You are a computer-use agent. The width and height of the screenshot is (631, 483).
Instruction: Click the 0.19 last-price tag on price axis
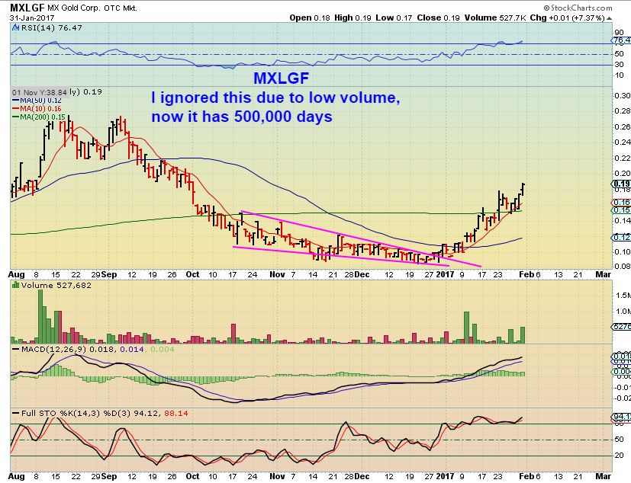pos(621,184)
